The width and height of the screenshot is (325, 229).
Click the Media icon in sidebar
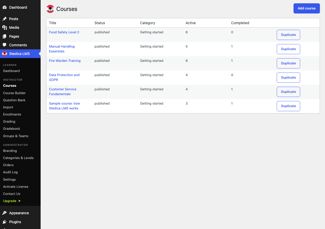click(x=5, y=27)
